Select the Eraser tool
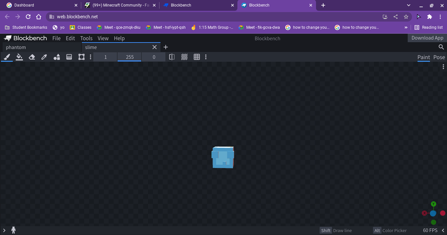This screenshot has width=447, height=235. tap(32, 57)
